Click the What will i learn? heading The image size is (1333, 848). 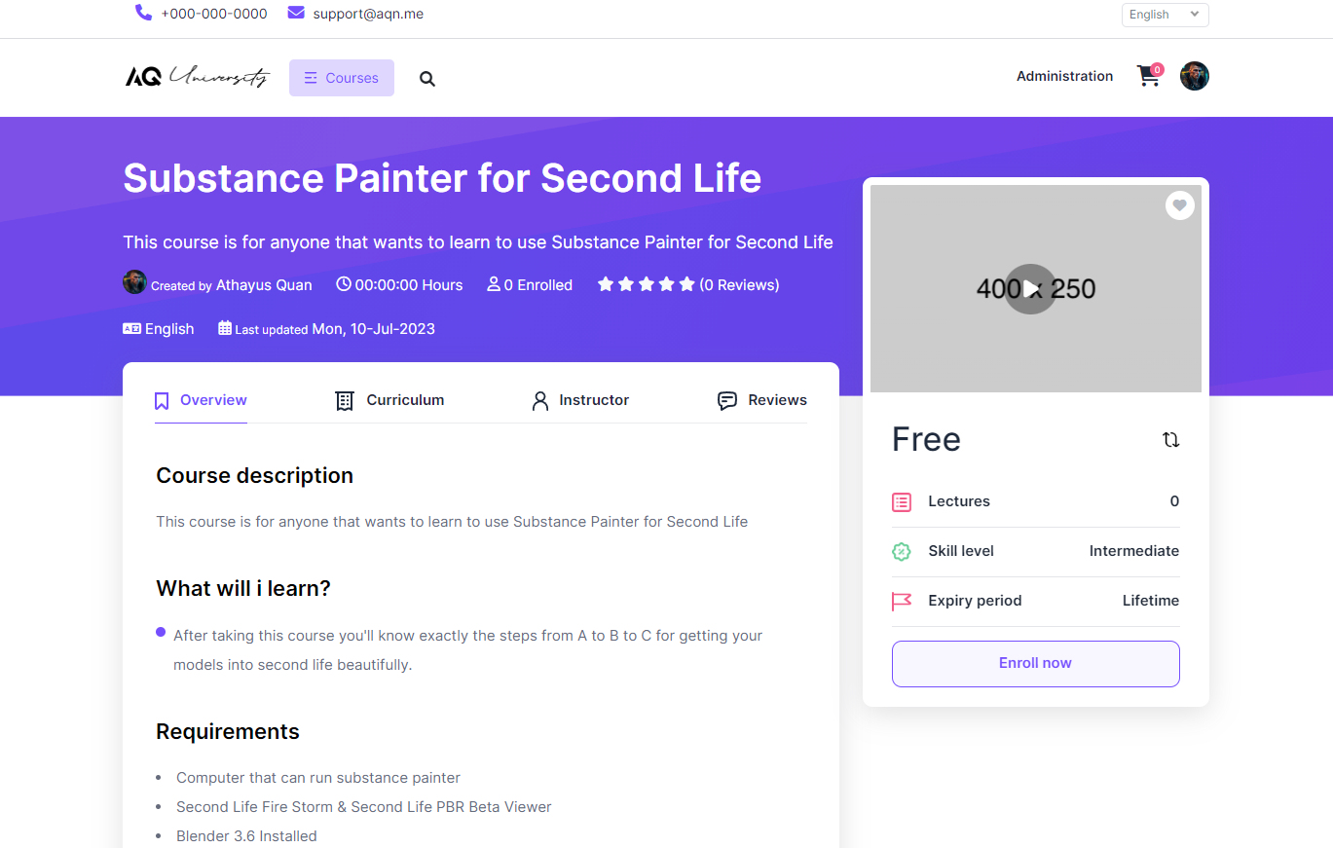coord(243,589)
